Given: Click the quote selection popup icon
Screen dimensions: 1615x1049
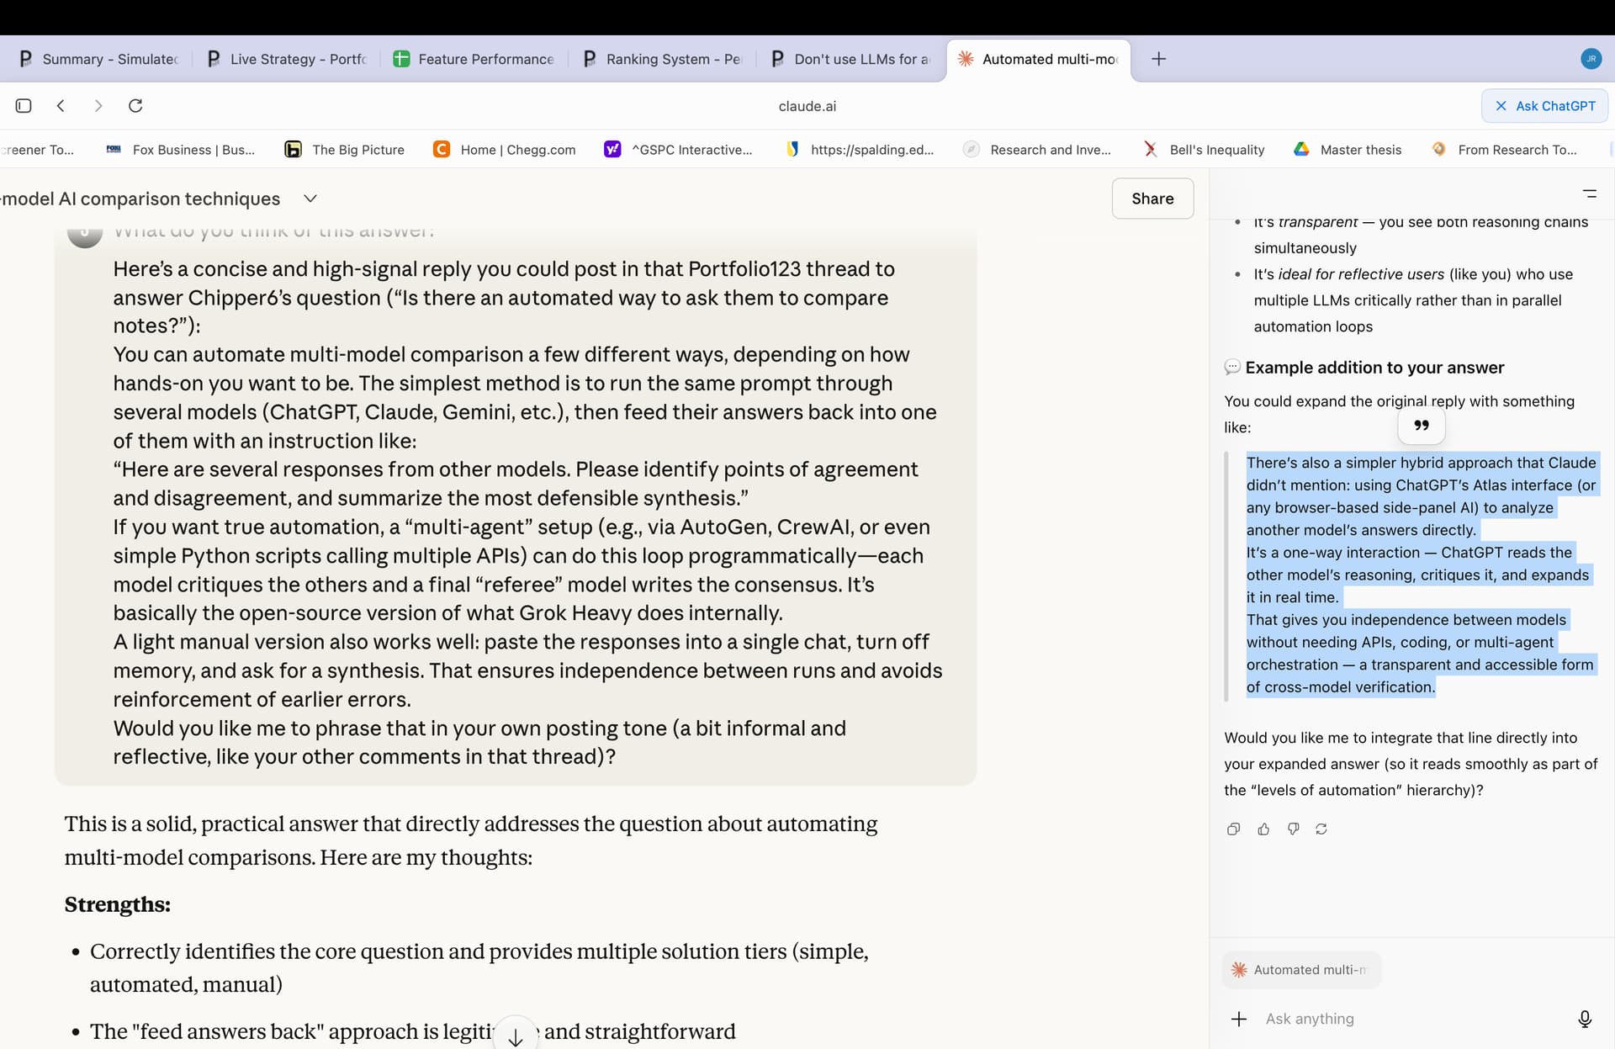Looking at the screenshot, I should click(1421, 426).
